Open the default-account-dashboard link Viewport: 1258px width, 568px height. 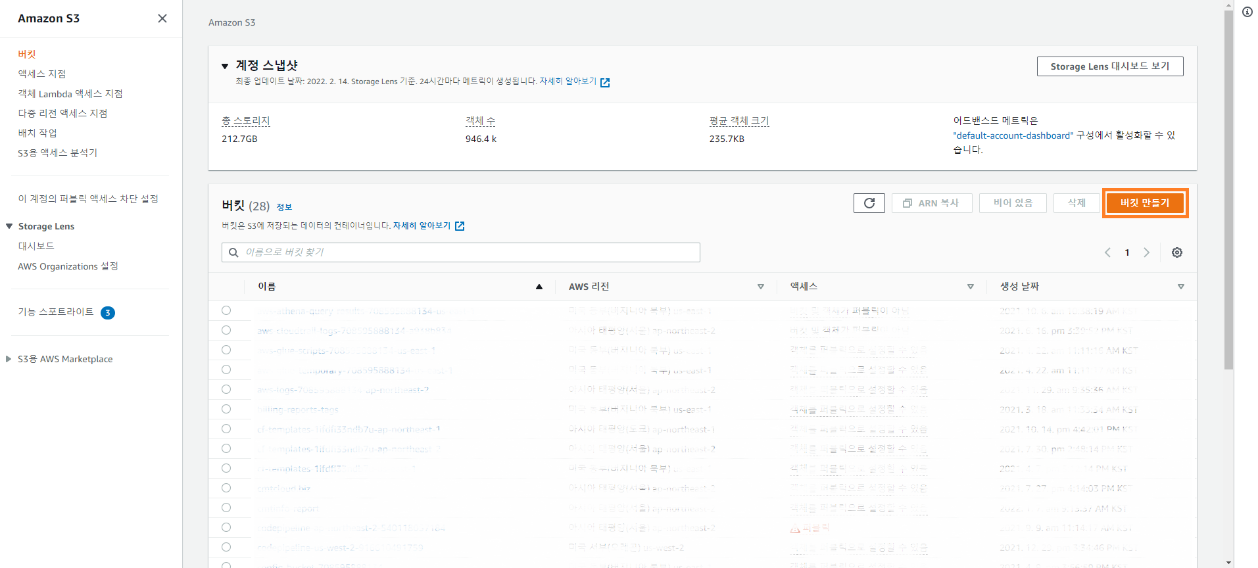point(1013,135)
